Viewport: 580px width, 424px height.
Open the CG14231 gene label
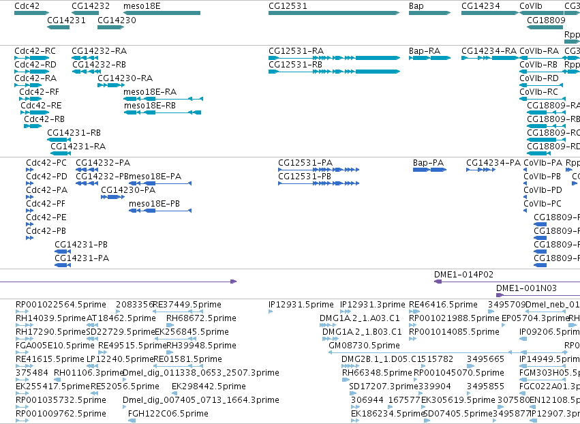click(x=66, y=20)
